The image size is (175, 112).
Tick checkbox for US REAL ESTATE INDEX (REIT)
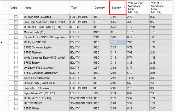(16, 27)
